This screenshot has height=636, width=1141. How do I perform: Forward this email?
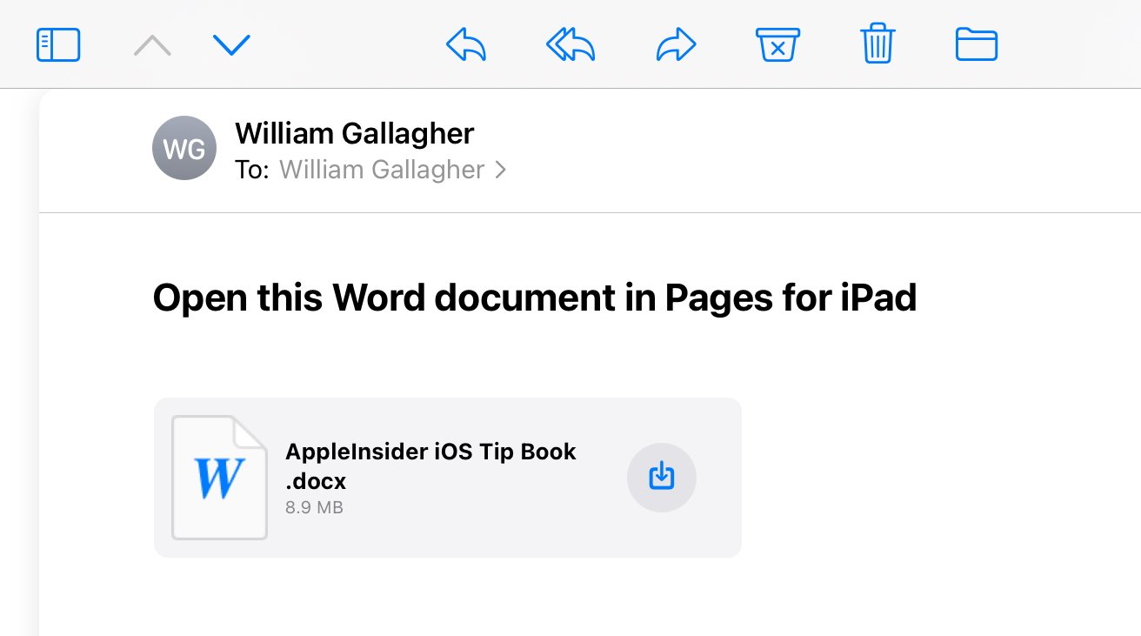[676, 44]
